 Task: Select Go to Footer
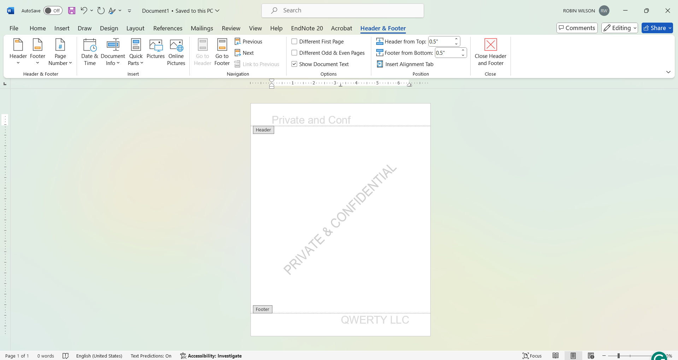[222, 52]
